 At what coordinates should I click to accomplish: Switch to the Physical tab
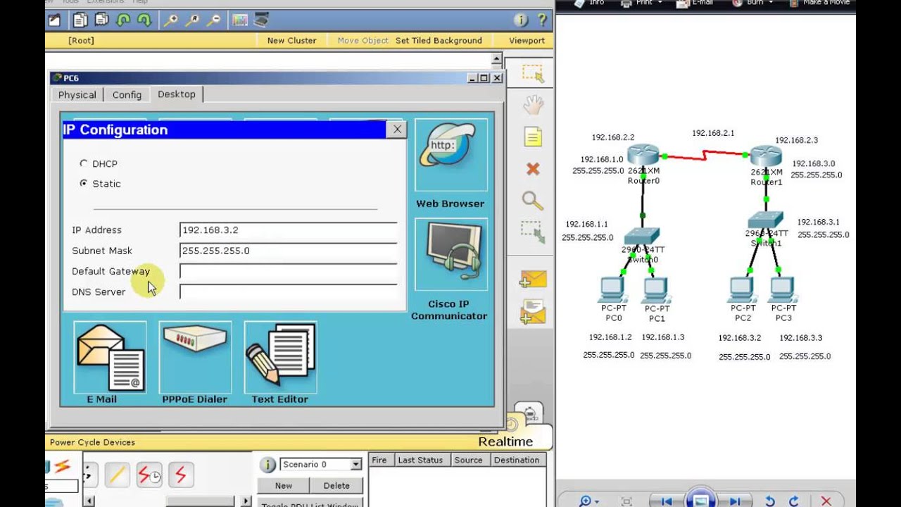coord(77,95)
